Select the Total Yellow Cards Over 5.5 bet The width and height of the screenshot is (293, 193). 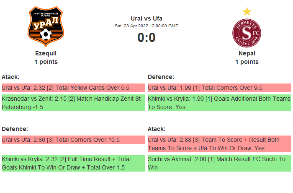[x=73, y=88]
